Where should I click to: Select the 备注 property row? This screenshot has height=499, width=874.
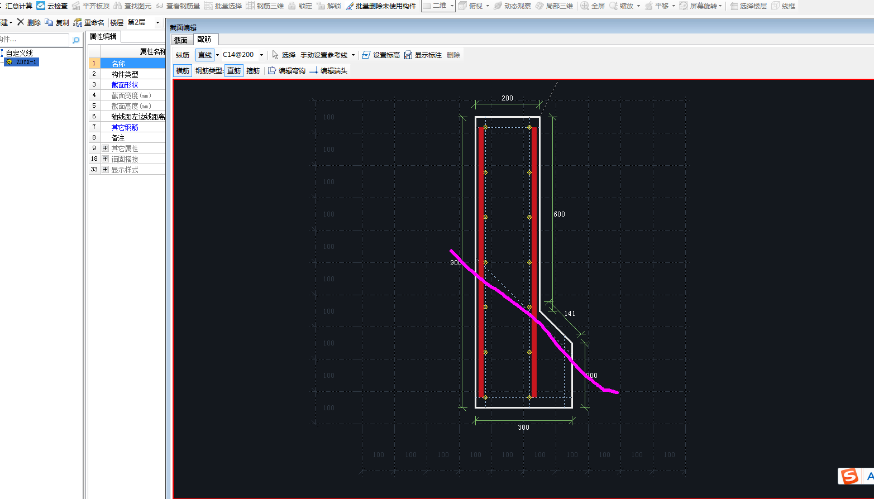tap(127, 138)
